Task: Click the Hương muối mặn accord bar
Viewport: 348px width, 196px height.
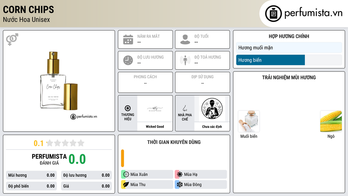Action: coord(289,48)
